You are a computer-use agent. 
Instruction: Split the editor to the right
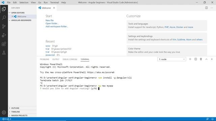[x=206, y=8]
